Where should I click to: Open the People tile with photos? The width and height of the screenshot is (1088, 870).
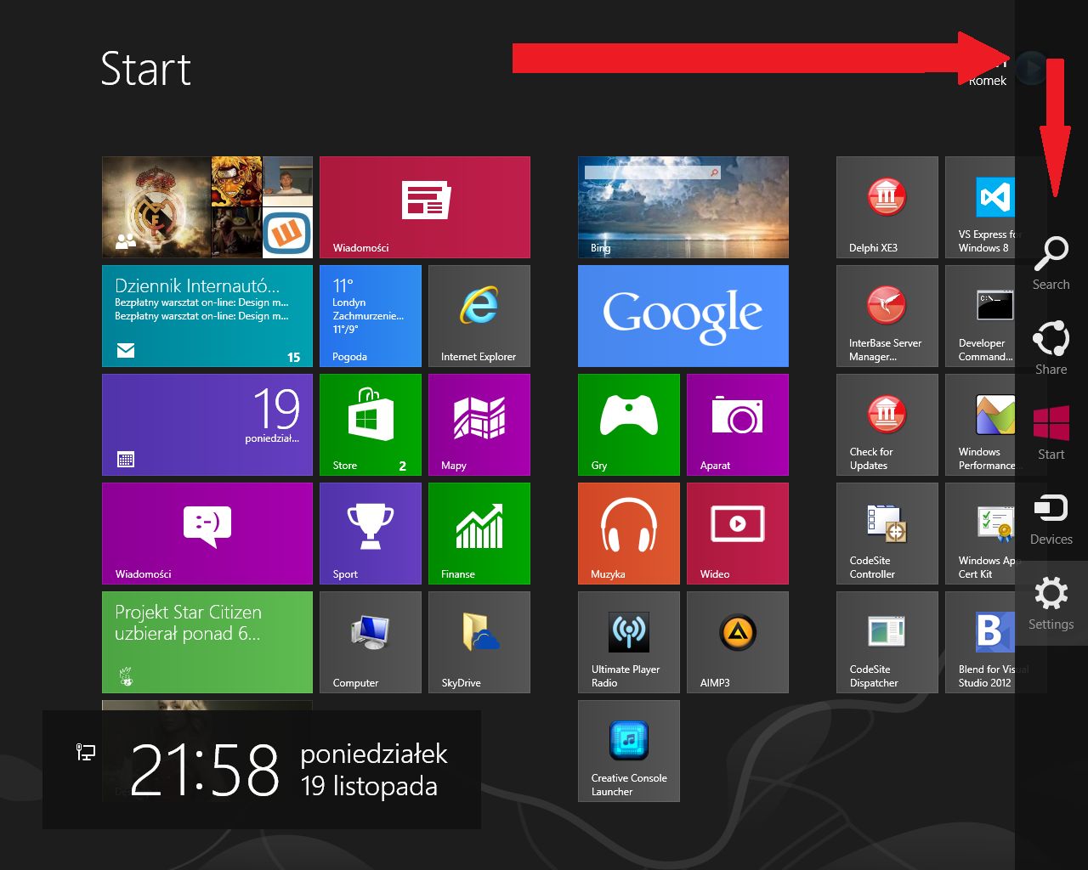(x=207, y=207)
